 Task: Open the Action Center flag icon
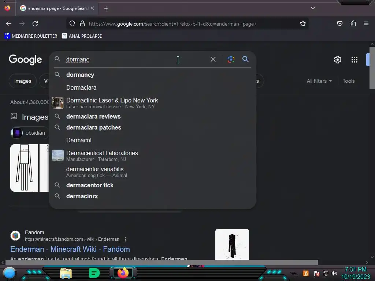[317, 273]
